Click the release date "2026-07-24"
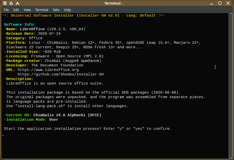 [x=49, y=33]
